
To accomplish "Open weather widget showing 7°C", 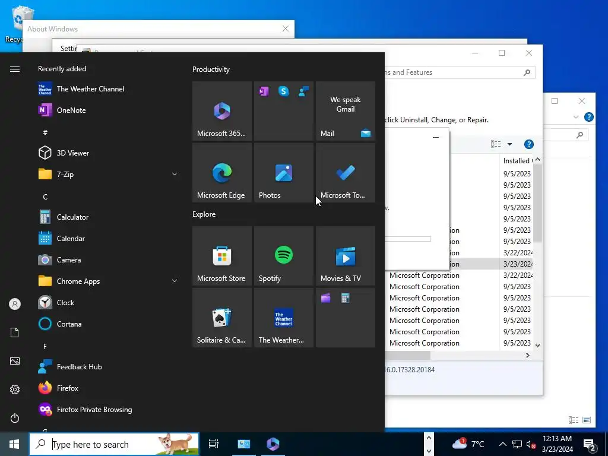I will 468,444.
